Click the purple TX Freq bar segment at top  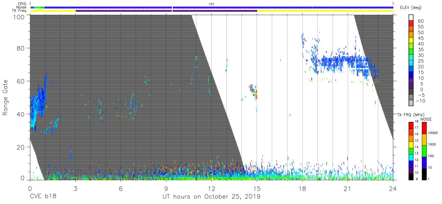[166, 11]
